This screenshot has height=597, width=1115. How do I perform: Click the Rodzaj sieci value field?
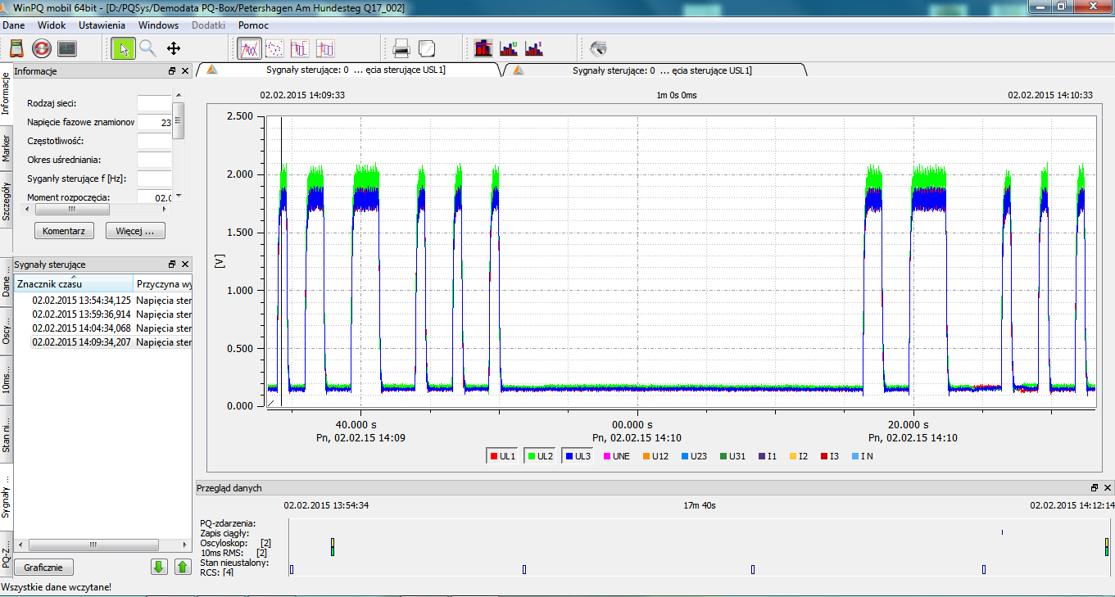point(154,103)
